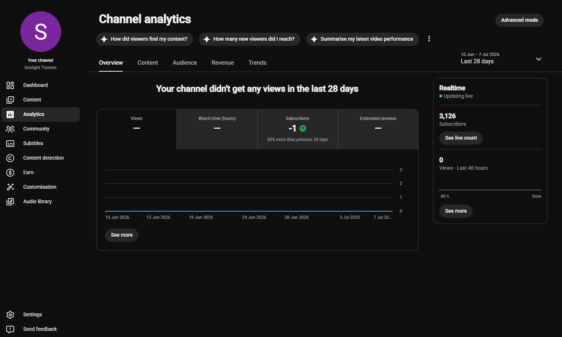
Task: Open the Audience tab
Action: [x=185, y=63]
